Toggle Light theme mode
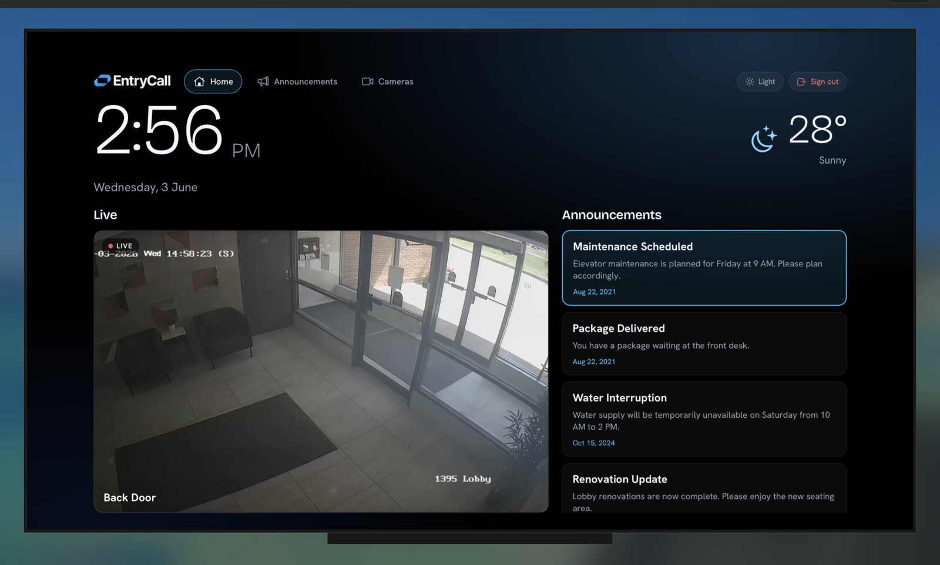The image size is (940, 565). click(x=760, y=82)
